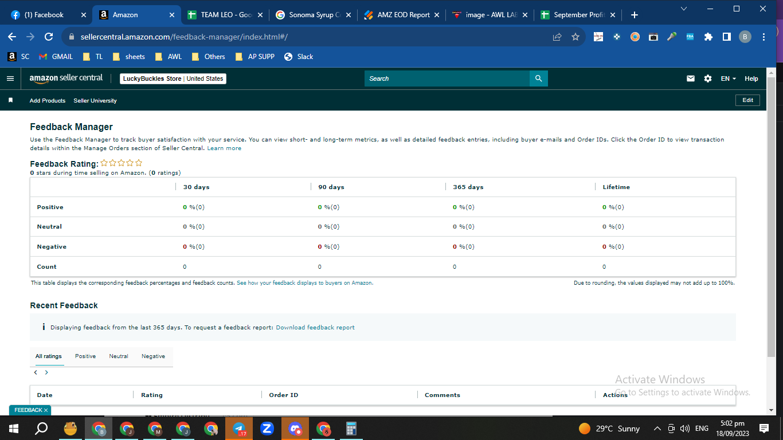Open the Telegram app in the taskbar

(239, 429)
